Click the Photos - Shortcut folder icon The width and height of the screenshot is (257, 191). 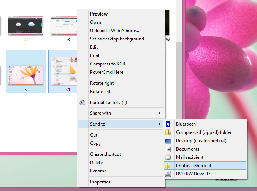168,166
